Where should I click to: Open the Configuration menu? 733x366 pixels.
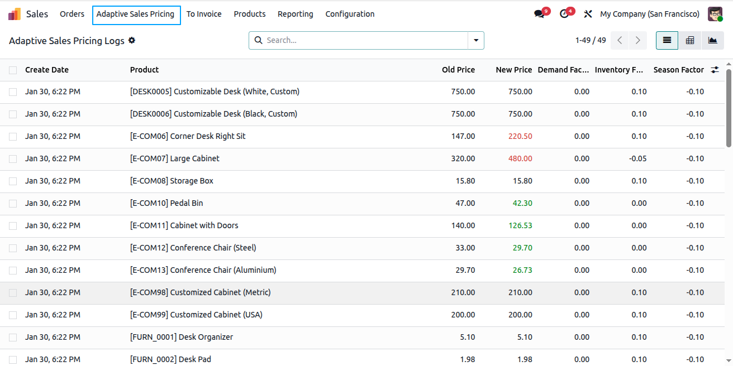350,14
